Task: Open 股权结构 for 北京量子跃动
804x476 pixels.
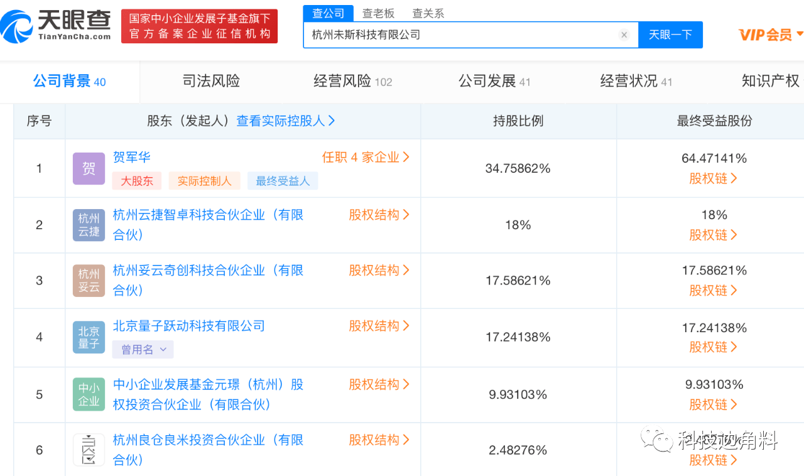Action: click(379, 326)
